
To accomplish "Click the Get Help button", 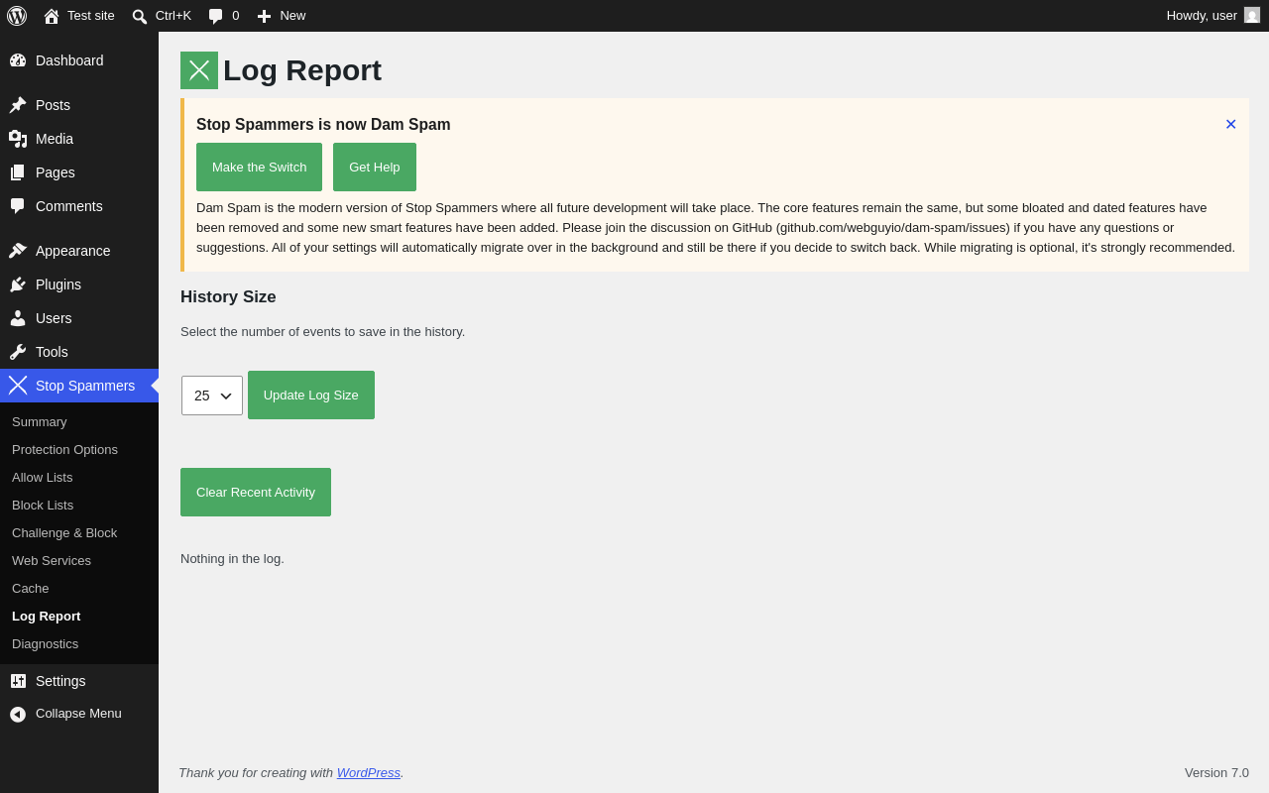I will point(375,167).
